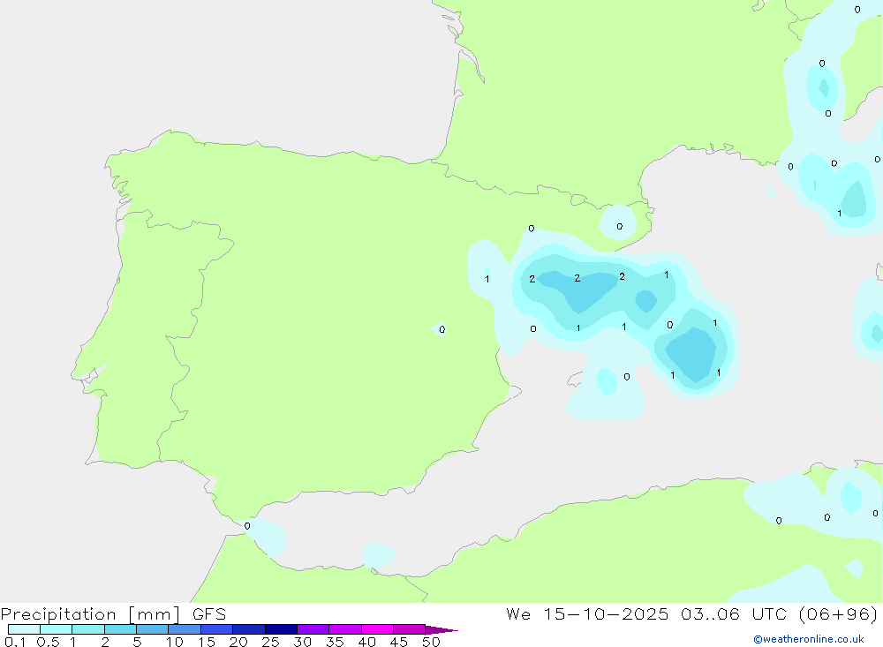
Task: Pick the 30–35 mm purple legend swatch
Action: 313,629
